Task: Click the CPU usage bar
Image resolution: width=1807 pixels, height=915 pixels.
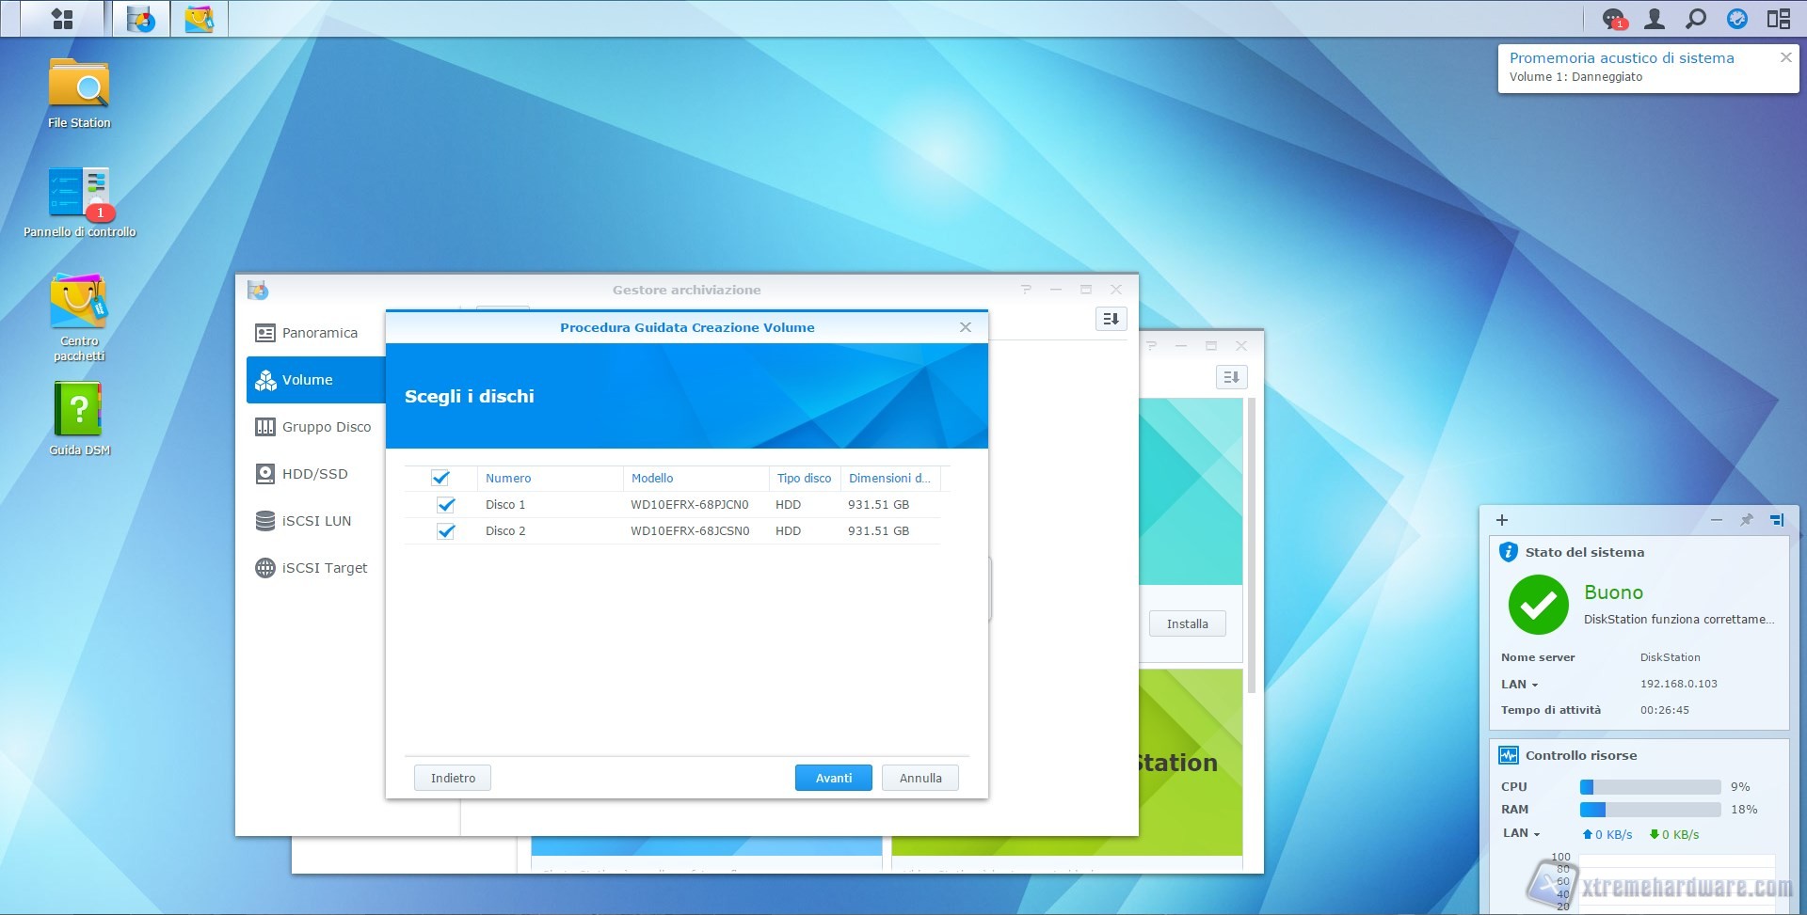Action: [x=1650, y=787]
